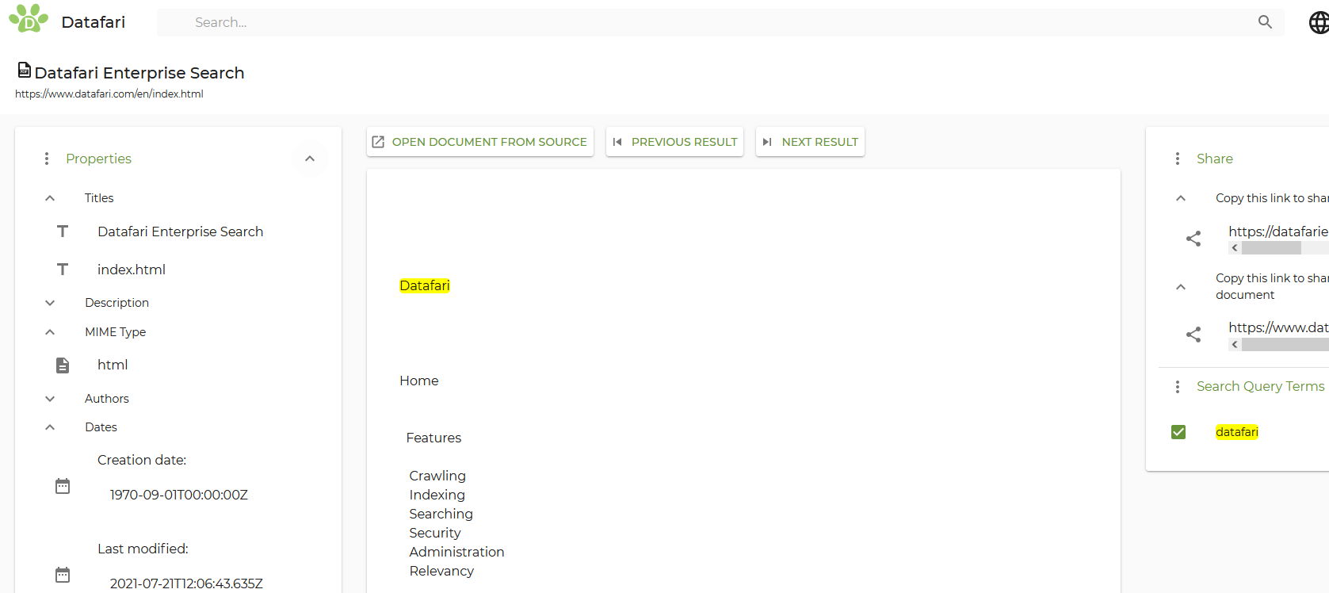Click the html MIME type value

click(113, 365)
